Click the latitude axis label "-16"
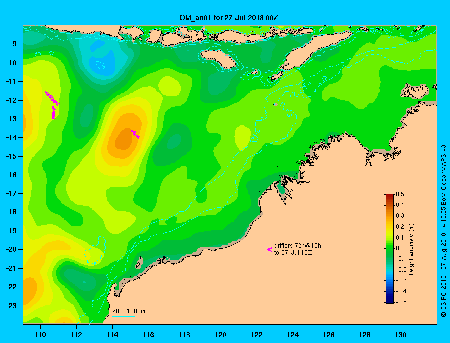This screenshot has height=343, width=450. pyautogui.click(x=11, y=175)
